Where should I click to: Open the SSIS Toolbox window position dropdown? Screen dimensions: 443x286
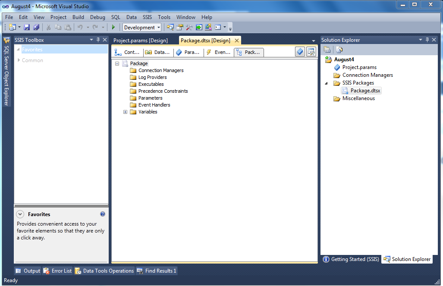click(91, 40)
